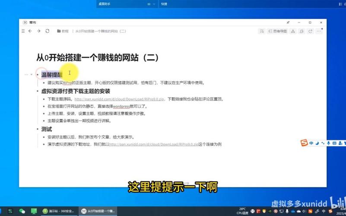Open the three-dot more options menu
This screenshot has height=216, width=346.
point(319,31)
